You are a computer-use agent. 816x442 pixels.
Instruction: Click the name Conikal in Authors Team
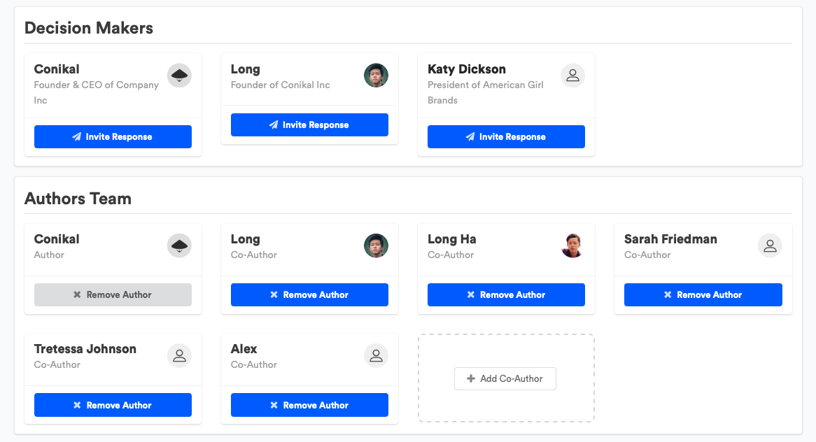click(57, 239)
